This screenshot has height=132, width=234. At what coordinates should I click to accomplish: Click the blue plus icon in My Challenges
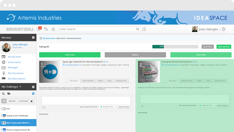point(33,93)
